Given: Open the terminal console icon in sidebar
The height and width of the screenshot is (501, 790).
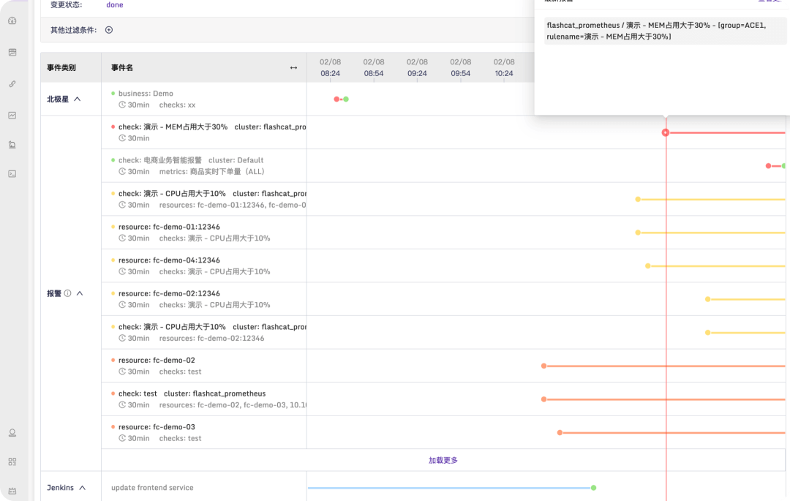Looking at the screenshot, I should pyautogui.click(x=12, y=174).
